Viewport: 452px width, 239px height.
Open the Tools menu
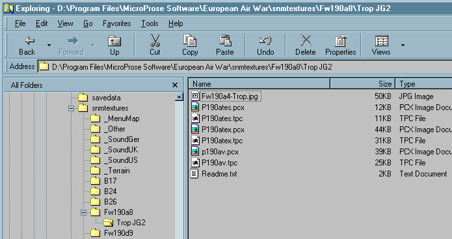click(150, 23)
